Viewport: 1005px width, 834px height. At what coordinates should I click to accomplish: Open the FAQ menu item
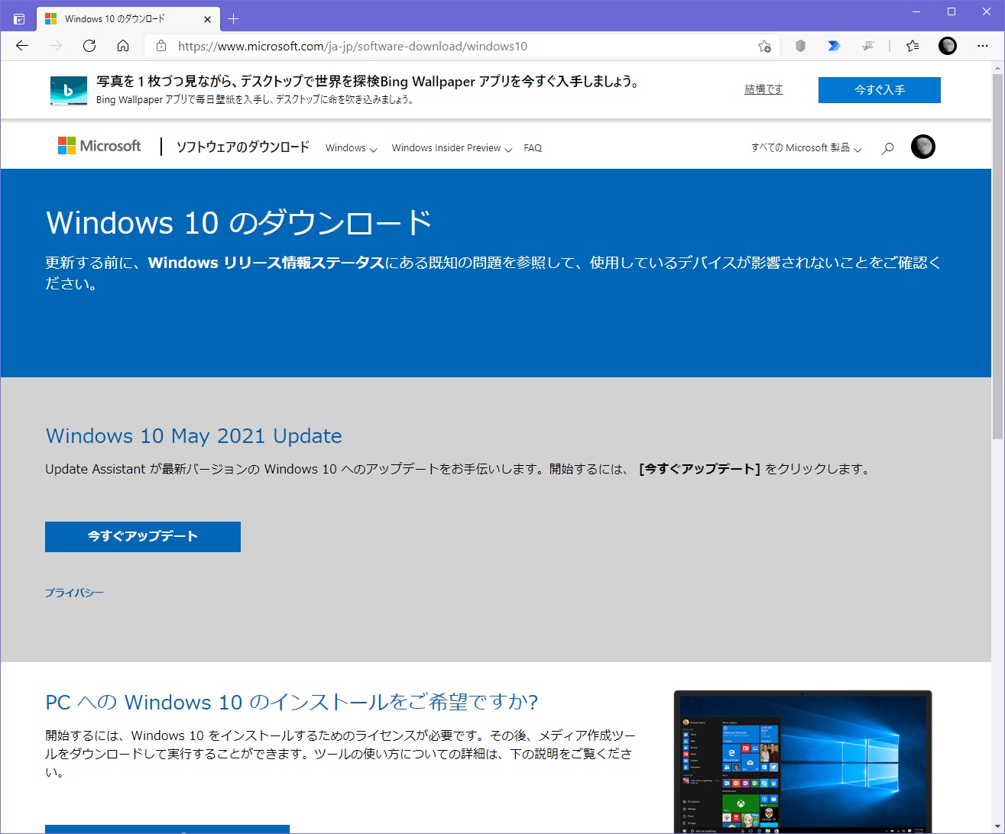point(533,148)
